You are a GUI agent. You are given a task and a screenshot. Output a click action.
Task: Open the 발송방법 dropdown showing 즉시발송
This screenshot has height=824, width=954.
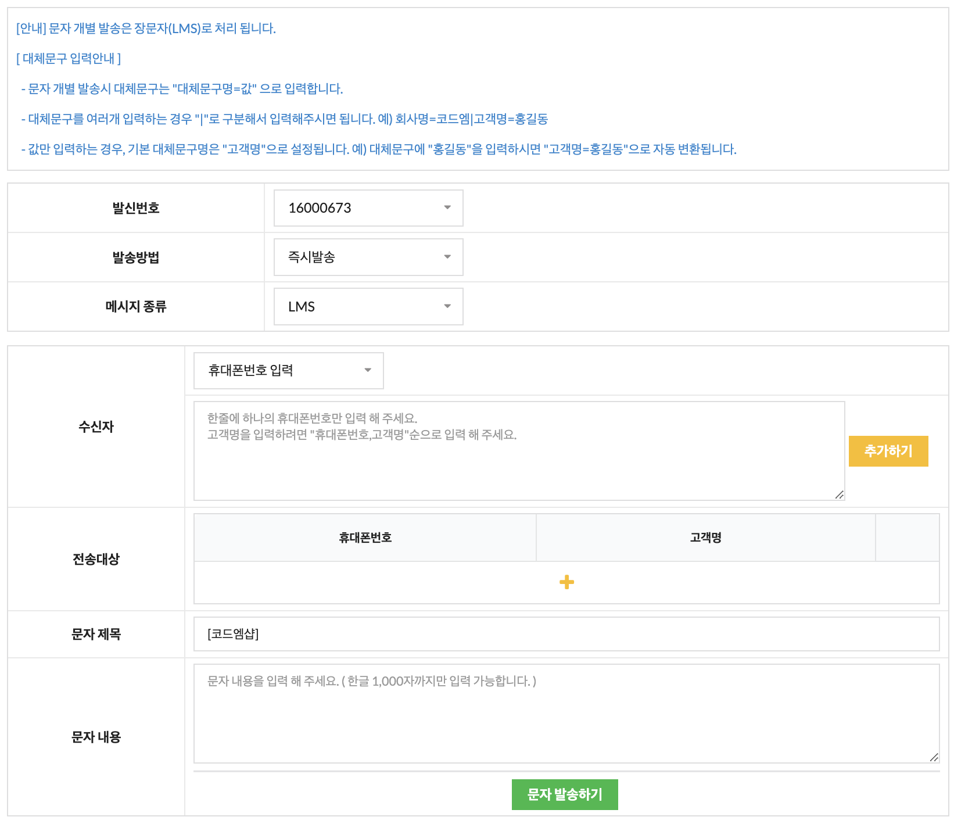point(368,257)
